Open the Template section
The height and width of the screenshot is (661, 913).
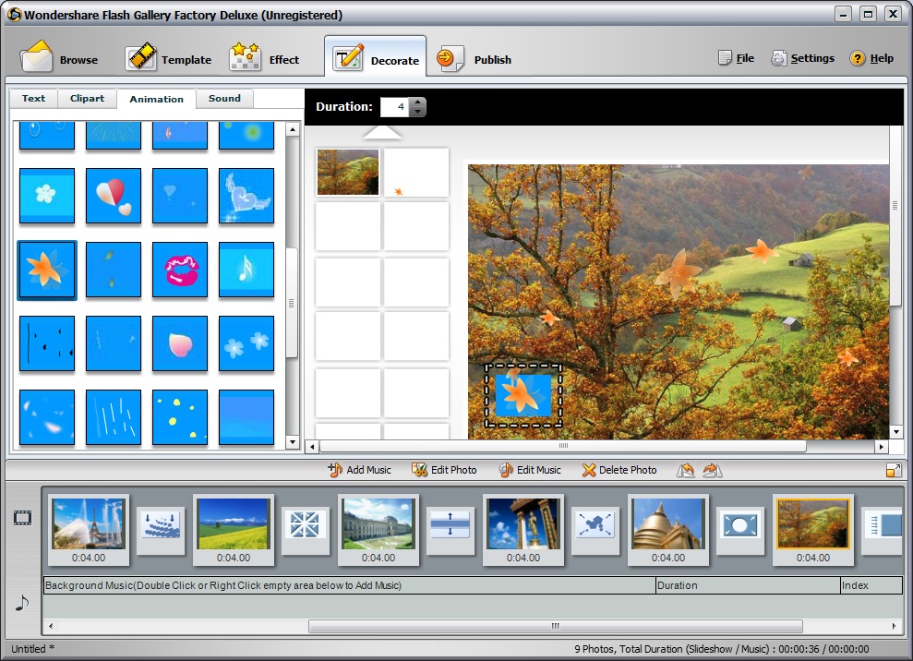(170, 57)
